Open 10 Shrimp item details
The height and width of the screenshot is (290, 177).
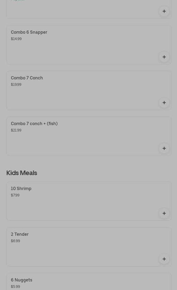[x=21, y=188]
